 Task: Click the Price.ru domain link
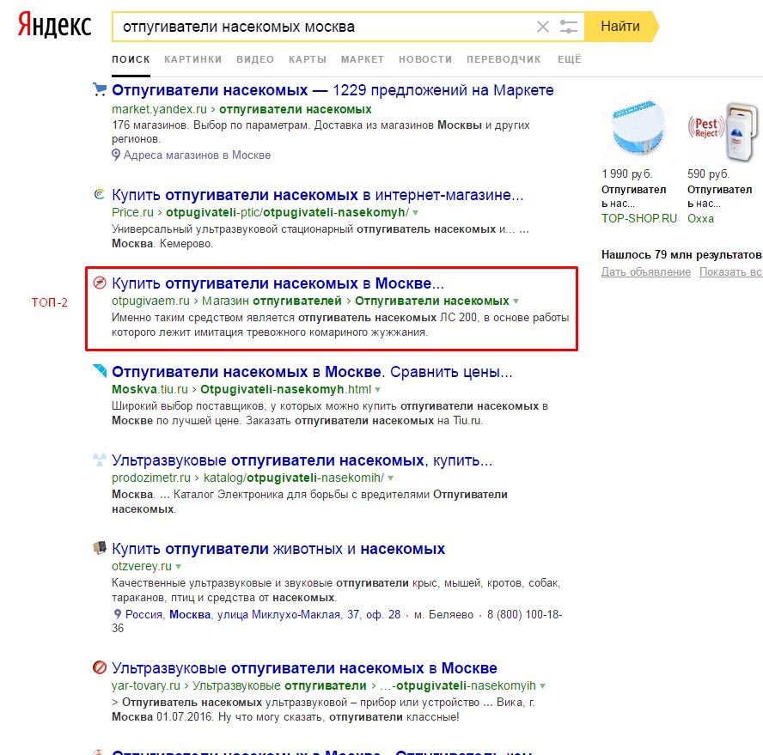132,213
